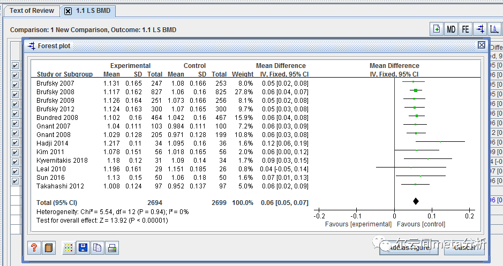This screenshot has height=266, width=503.
Task: Save the forest plot with floppy disk icon
Action: point(83,248)
